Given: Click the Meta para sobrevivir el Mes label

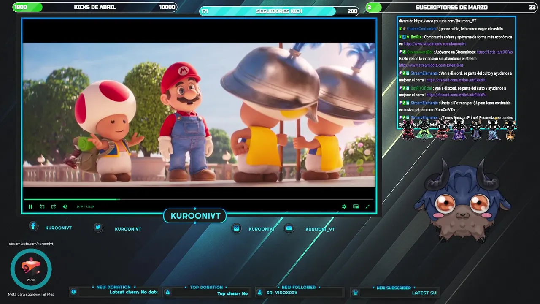Looking at the screenshot, I should 31,294.
